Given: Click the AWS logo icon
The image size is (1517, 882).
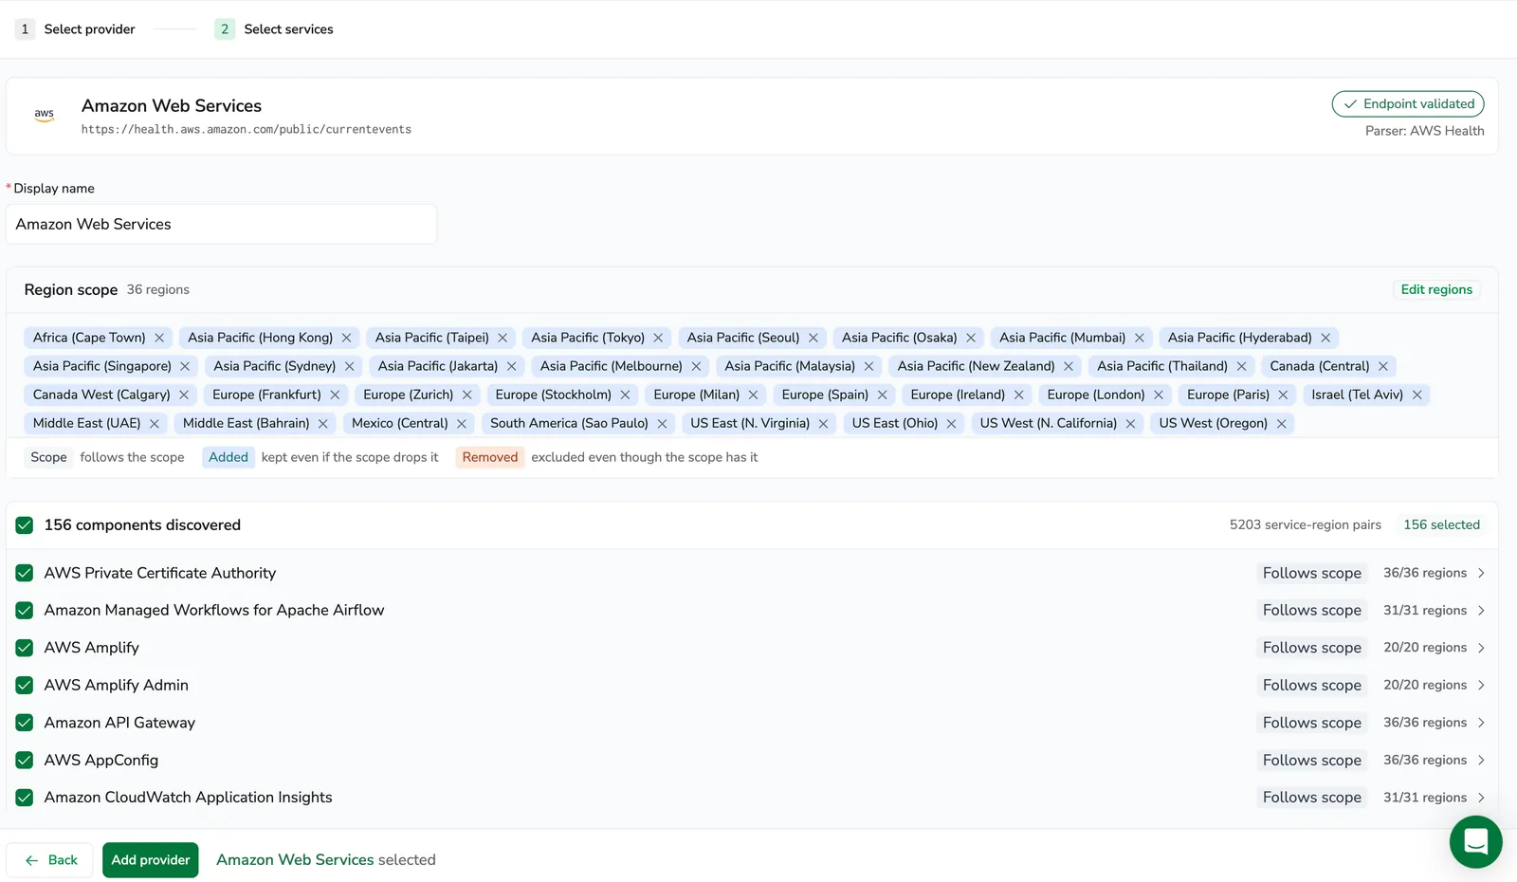Looking at the screenshot, I should coord(45,115).
